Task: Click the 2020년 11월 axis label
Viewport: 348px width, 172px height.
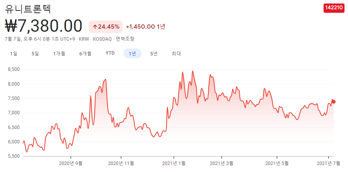Action: (x=121, y=163)
